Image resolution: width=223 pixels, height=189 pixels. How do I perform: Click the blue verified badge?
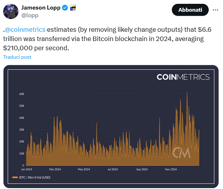(65, 8)
